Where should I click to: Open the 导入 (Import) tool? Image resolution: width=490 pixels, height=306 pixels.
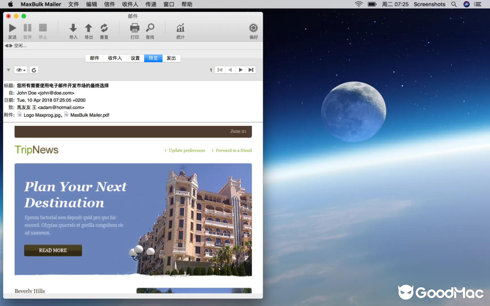coord(73,28)
